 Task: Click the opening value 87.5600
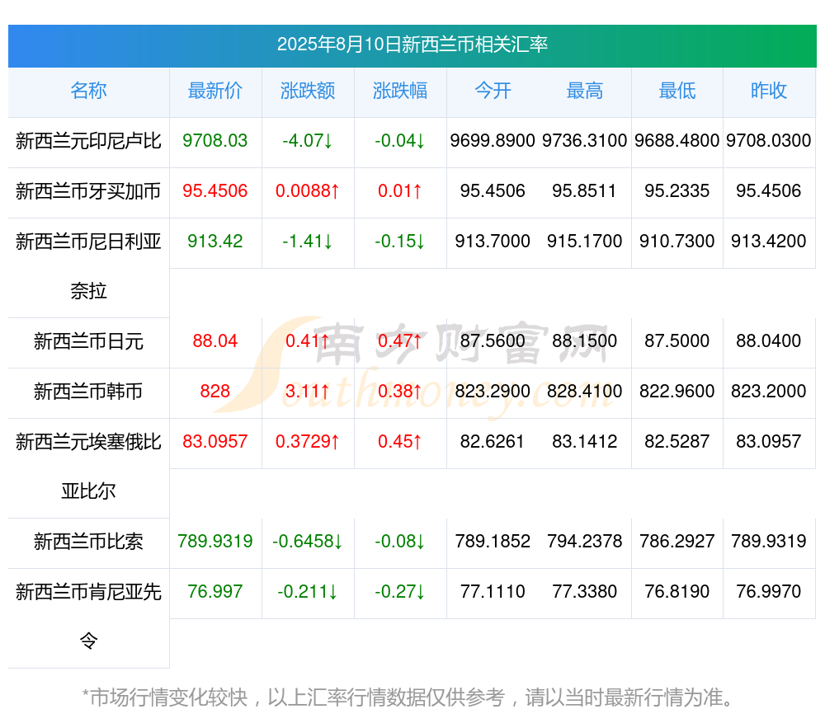(x=493, y=341)
